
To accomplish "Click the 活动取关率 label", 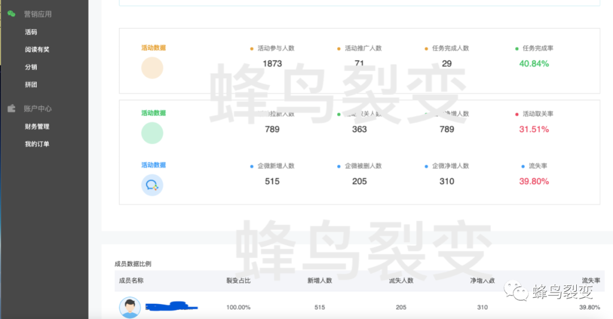I will (538, 114).
